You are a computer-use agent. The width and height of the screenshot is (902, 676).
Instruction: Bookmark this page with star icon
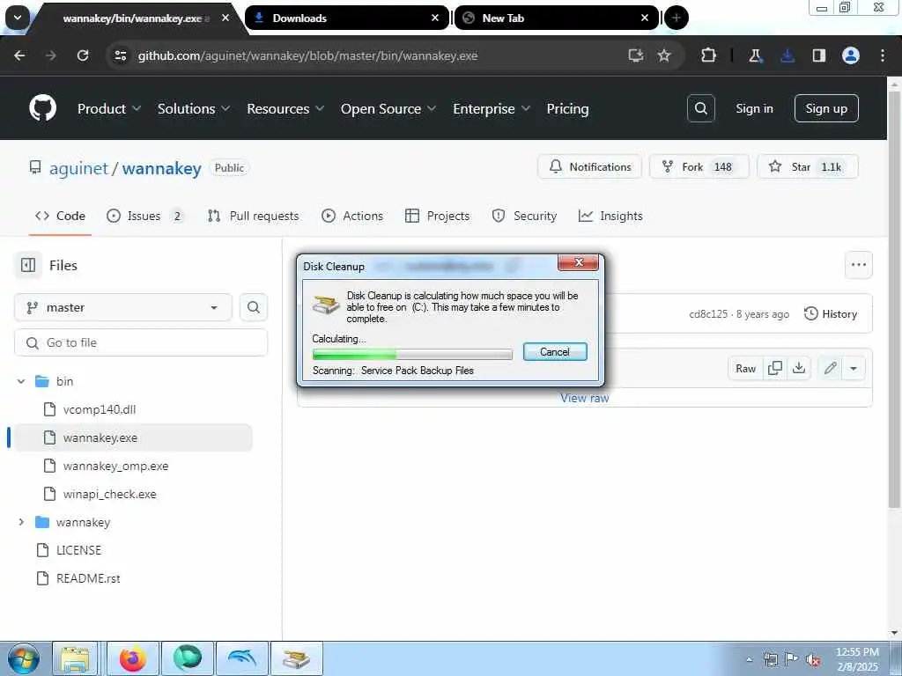(664, 55)
